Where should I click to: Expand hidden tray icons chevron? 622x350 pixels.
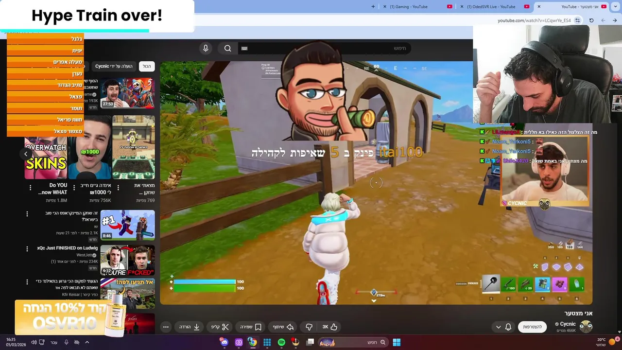(87, 342)
